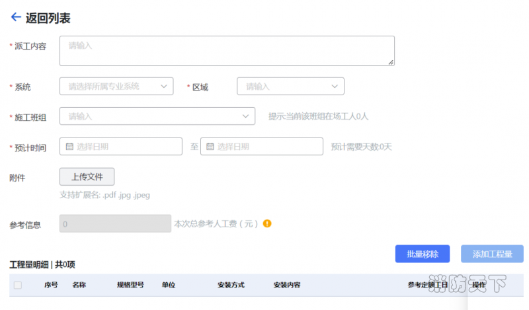529x310 pixels.
Task: Click the 参考信息 disabled amount field
Action: tap(115, 224)
